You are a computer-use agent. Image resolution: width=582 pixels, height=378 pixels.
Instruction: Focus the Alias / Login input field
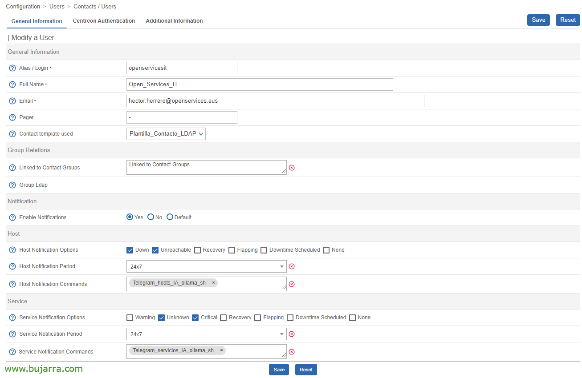coord(182,68)
